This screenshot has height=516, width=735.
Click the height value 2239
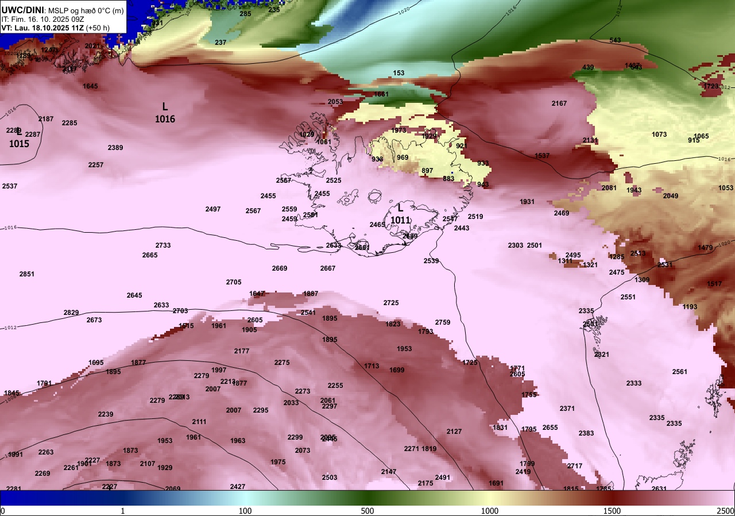(106, 414)
